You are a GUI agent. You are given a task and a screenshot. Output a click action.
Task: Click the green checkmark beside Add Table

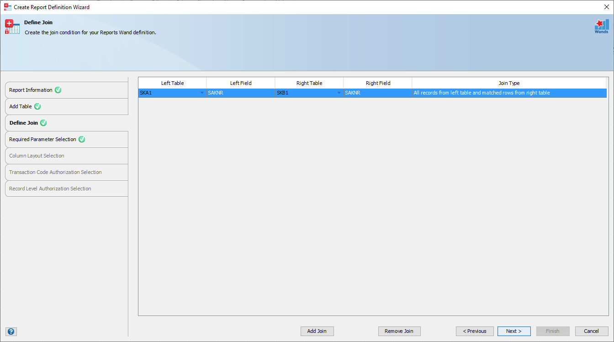37,106
